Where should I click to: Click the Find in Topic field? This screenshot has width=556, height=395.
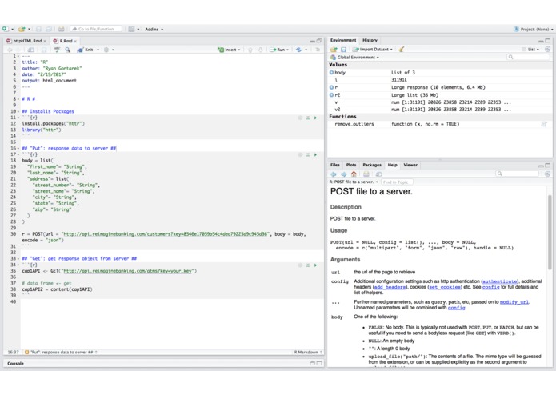pos(397,182)
